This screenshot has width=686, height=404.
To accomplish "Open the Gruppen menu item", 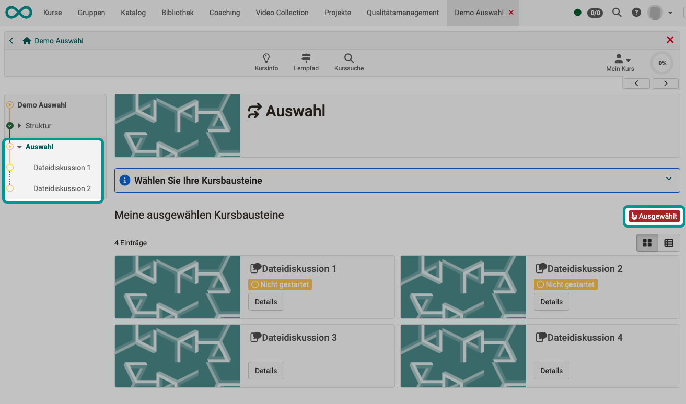I will click(x=91, y=13).
